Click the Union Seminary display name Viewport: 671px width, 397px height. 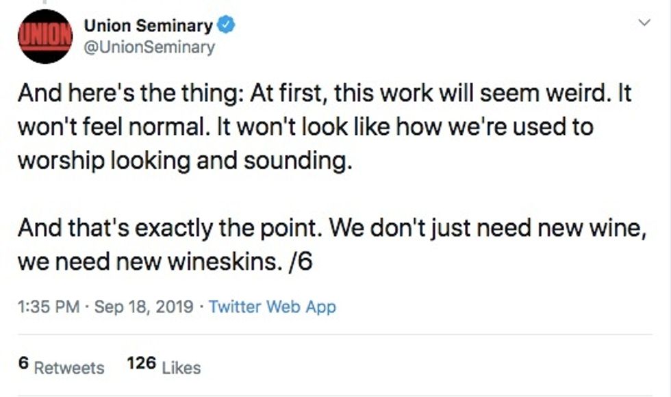[x=148, y=26]
